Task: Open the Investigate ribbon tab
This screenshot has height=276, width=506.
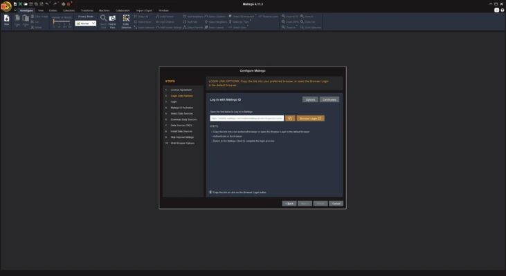Action: [x=26, y=10]
